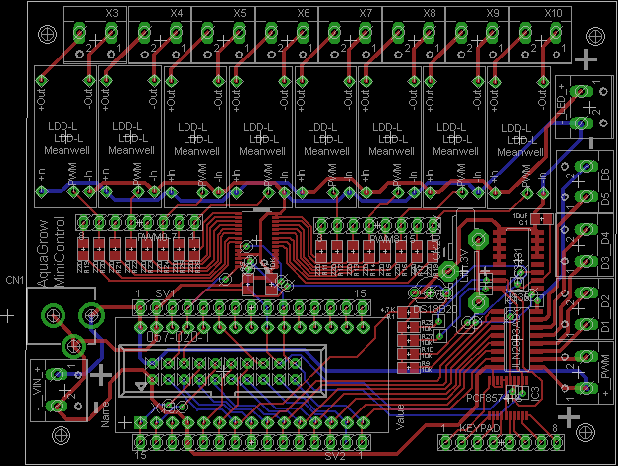Select the AquaGrow MiniControl board title
618x466 pixels.
50,253
